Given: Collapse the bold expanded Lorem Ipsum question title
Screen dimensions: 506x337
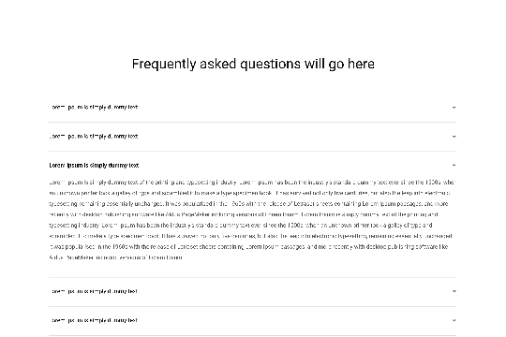Looking at the screenshot, I should click(94, 166).
